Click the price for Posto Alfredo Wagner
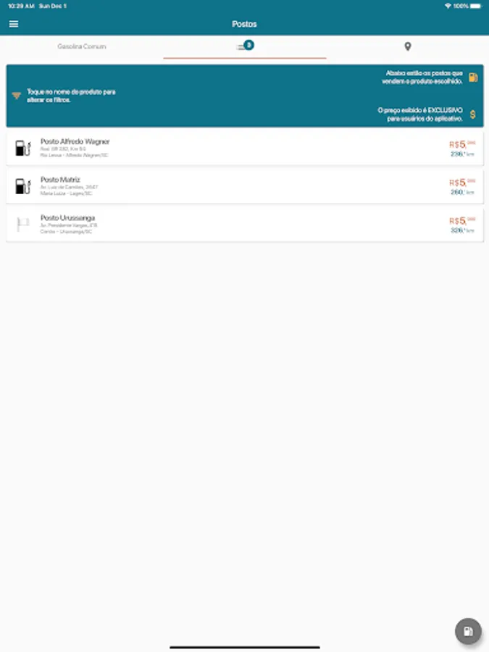Screen dimensions: 489x652 click(x=462, y=144)
